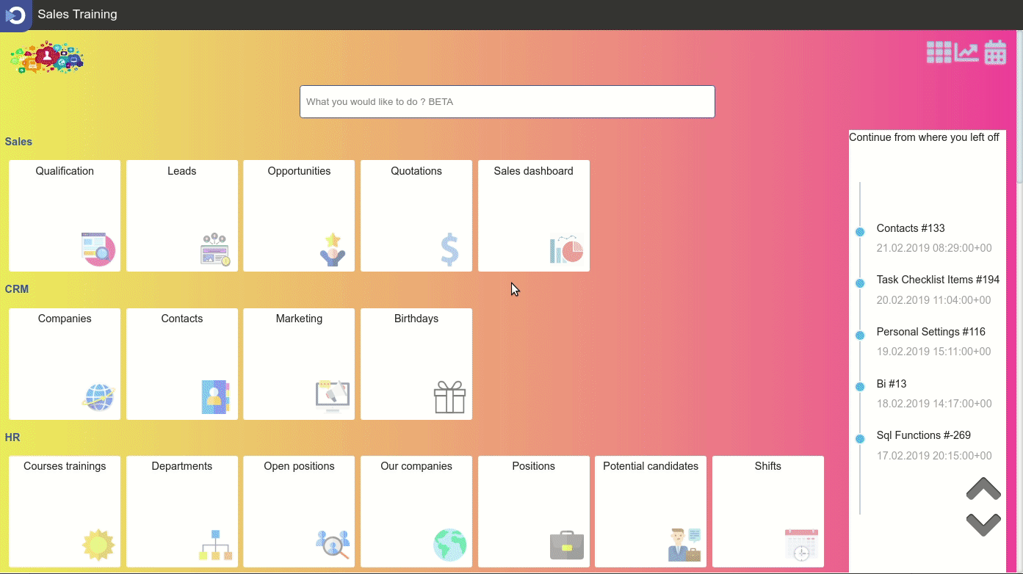The image size is (1023, 574).
Task: Move the history list down with the down chevron
Action: 983,524
